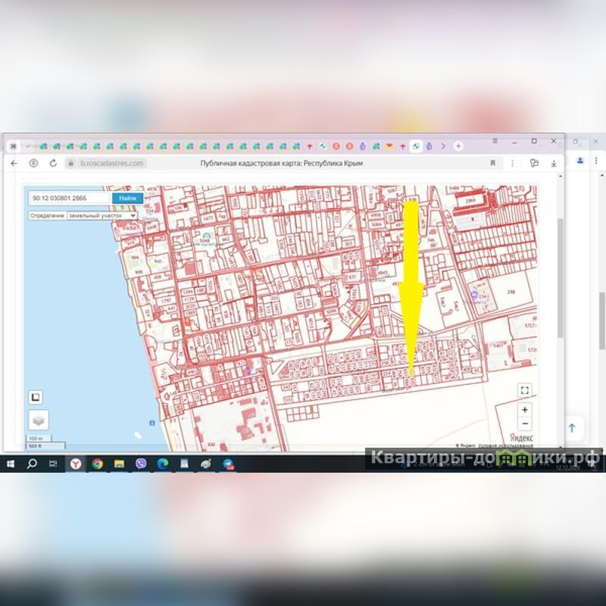606x606 pixels.
Task: Click the scroll-to-top arrow button
Action: click(572, 428)
